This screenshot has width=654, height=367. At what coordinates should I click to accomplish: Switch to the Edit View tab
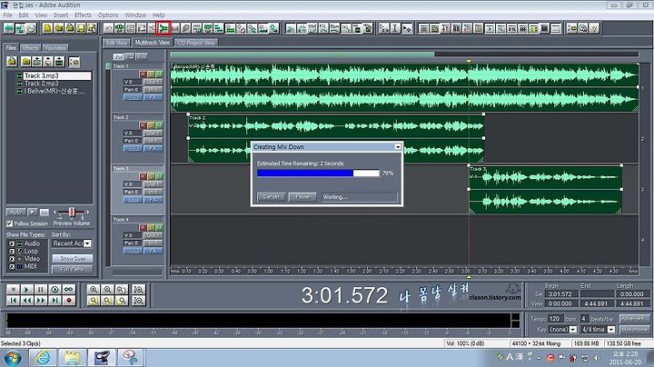117,43
